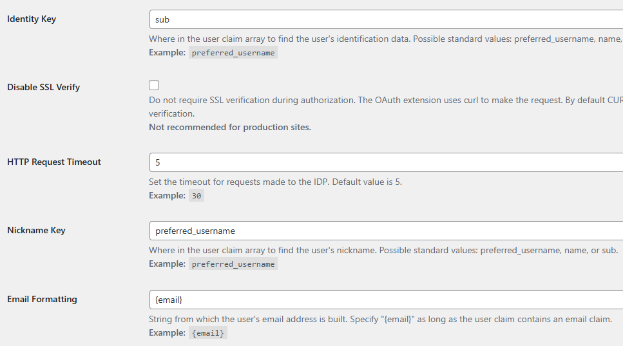Click the "HTTP Request Timeout" label
Screen dimensions: 623x346
[x=54, y=162]
